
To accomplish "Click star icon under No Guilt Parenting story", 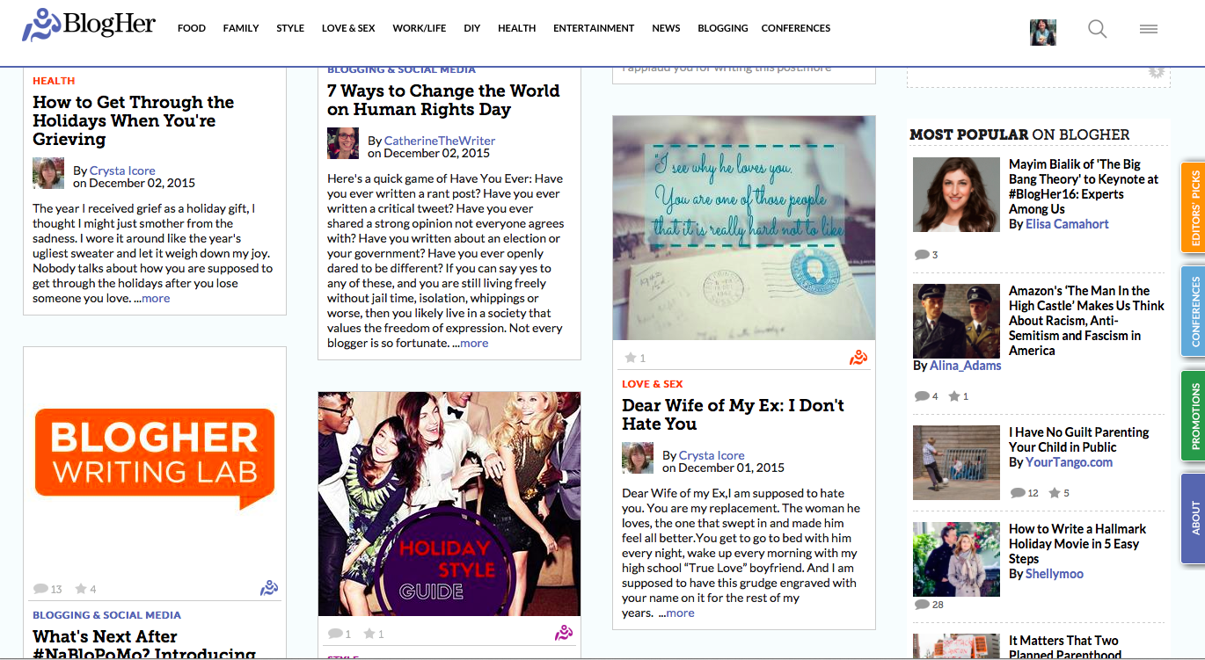I will (1055, 493).
